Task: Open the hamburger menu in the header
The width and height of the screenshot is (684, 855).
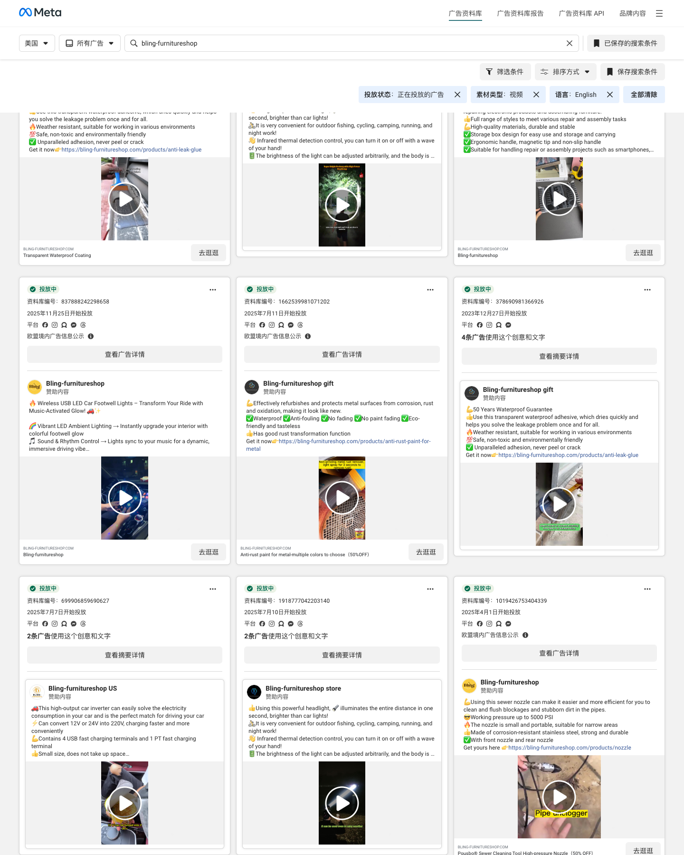Action: click(659, 13)
